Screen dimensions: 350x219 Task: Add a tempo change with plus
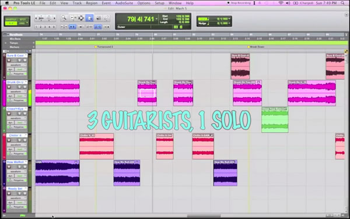34,43
